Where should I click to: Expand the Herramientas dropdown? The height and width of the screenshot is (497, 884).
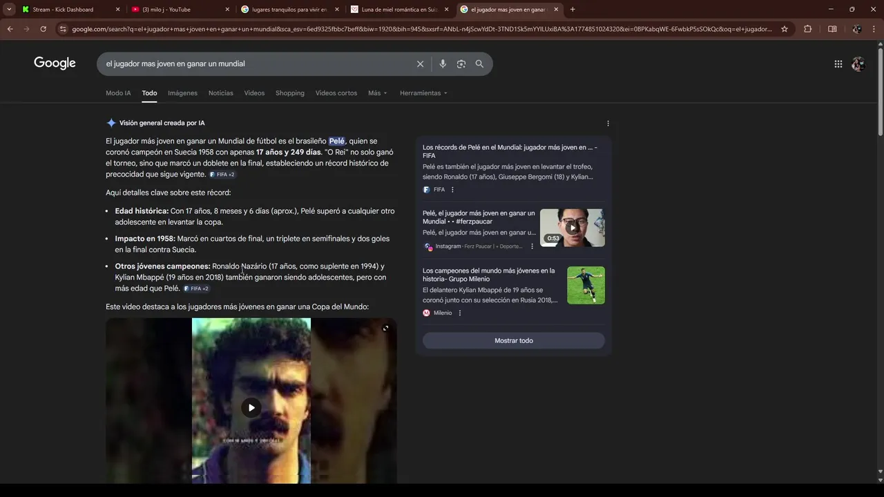point(423,93)
